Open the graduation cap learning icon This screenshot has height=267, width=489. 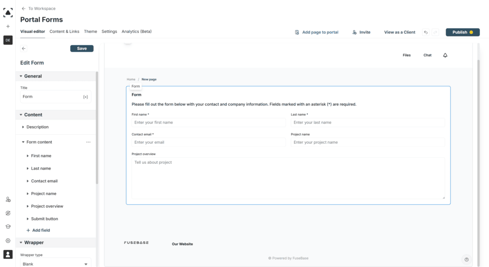click(x=8, y=227)
